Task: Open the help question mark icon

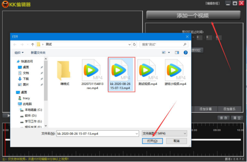Action: click(x=185, y=52)
